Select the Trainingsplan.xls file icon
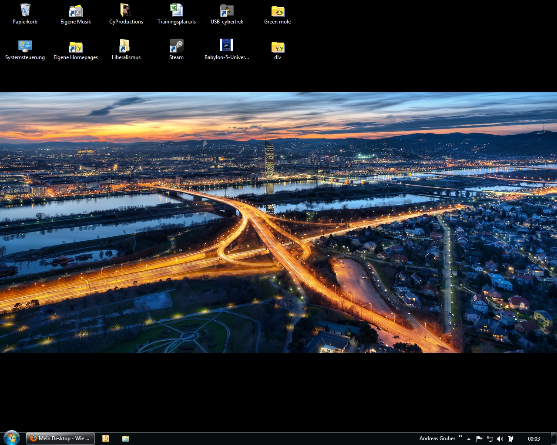The height and width of the screenshot is (445, 557). click(176, 10)
